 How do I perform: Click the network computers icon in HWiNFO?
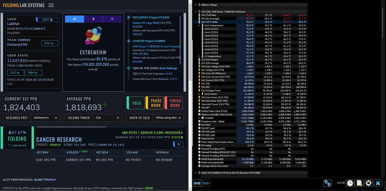click(x=328, y=183)
